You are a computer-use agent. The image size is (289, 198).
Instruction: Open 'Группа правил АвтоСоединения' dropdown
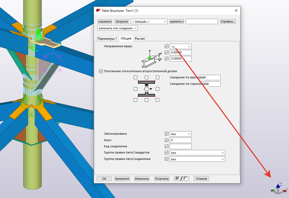click(x=197, y=159)
